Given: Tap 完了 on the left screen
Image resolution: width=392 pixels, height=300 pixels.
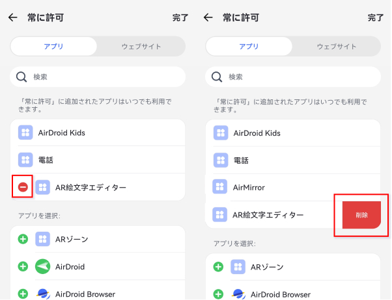Looking at the screenshot, I should coord(180,18).
